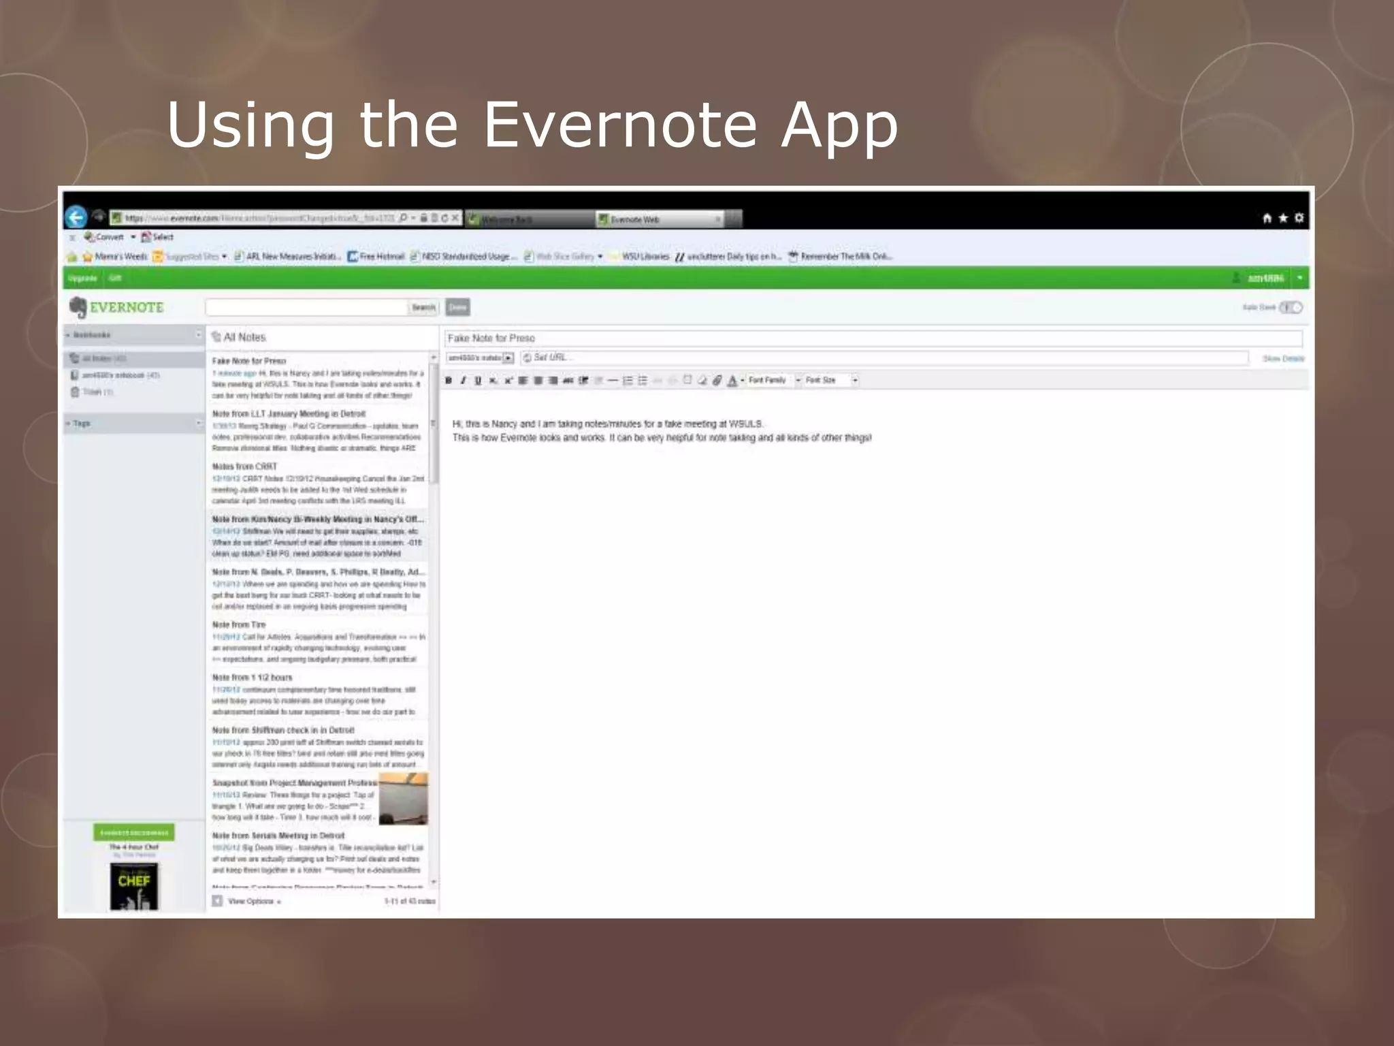Click Select in the browser toolbar
This screenshot has height=1046, width=1394.
[x=157, y=237]
